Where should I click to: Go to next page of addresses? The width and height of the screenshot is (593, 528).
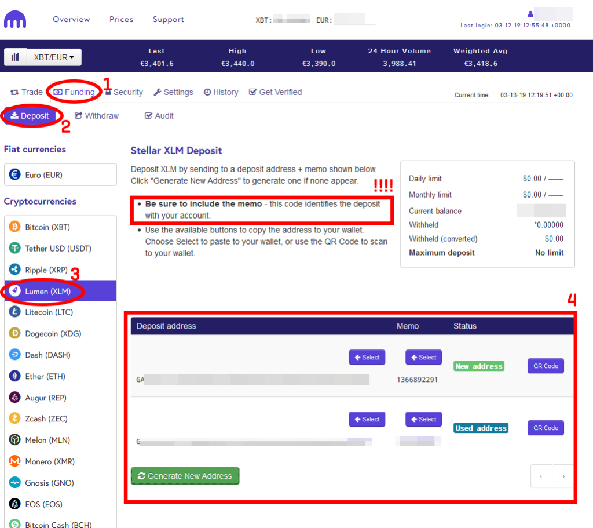(563, 476)
